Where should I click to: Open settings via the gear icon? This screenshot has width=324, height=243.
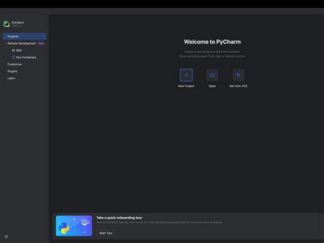[6, 237]
